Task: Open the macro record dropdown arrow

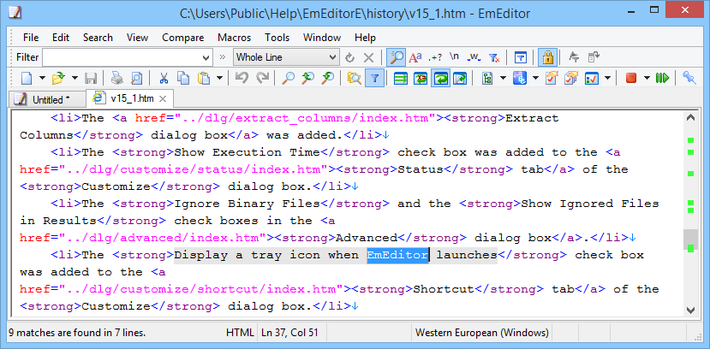Action: pos(647,78)
